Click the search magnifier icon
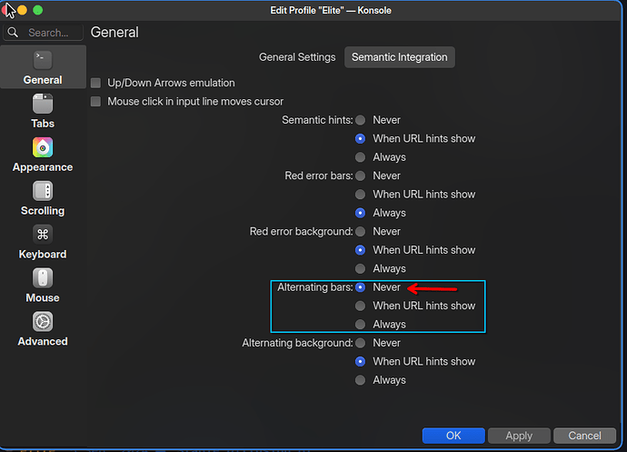 pyautogui.click(x=14, y=33)
